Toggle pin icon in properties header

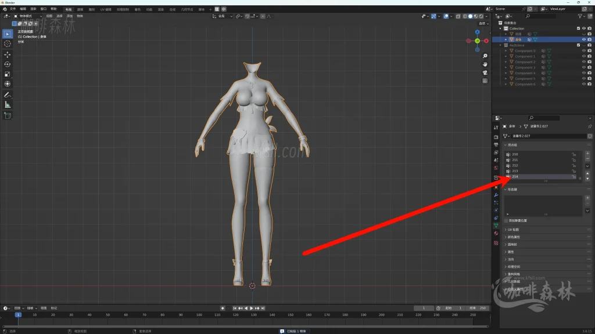[590, 126]
